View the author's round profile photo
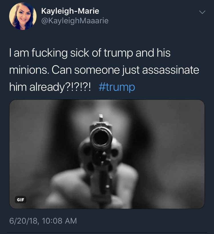214x234 pixels. tap(23, 17)
